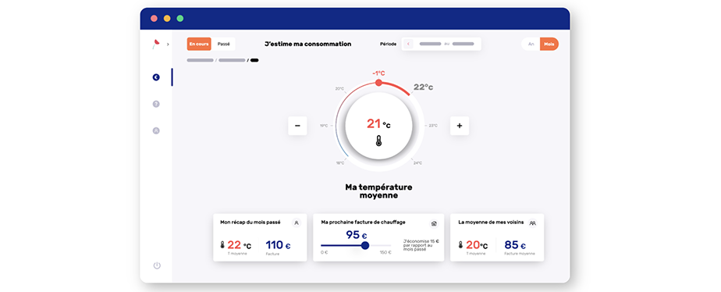Select the "En cours" tab
This screenshot has width=721, height=292.
tap(199, 45)
